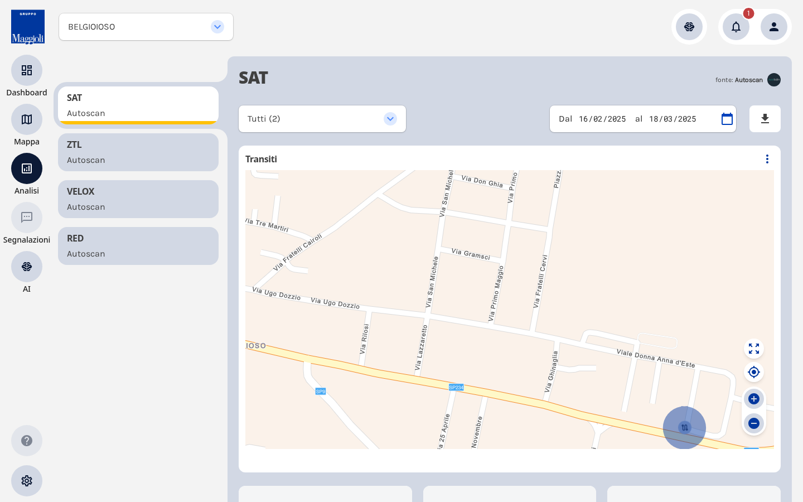The height and width of the screenshot is (502, 803).
Task: Open the Mappa section
Action: click(27, 119)
